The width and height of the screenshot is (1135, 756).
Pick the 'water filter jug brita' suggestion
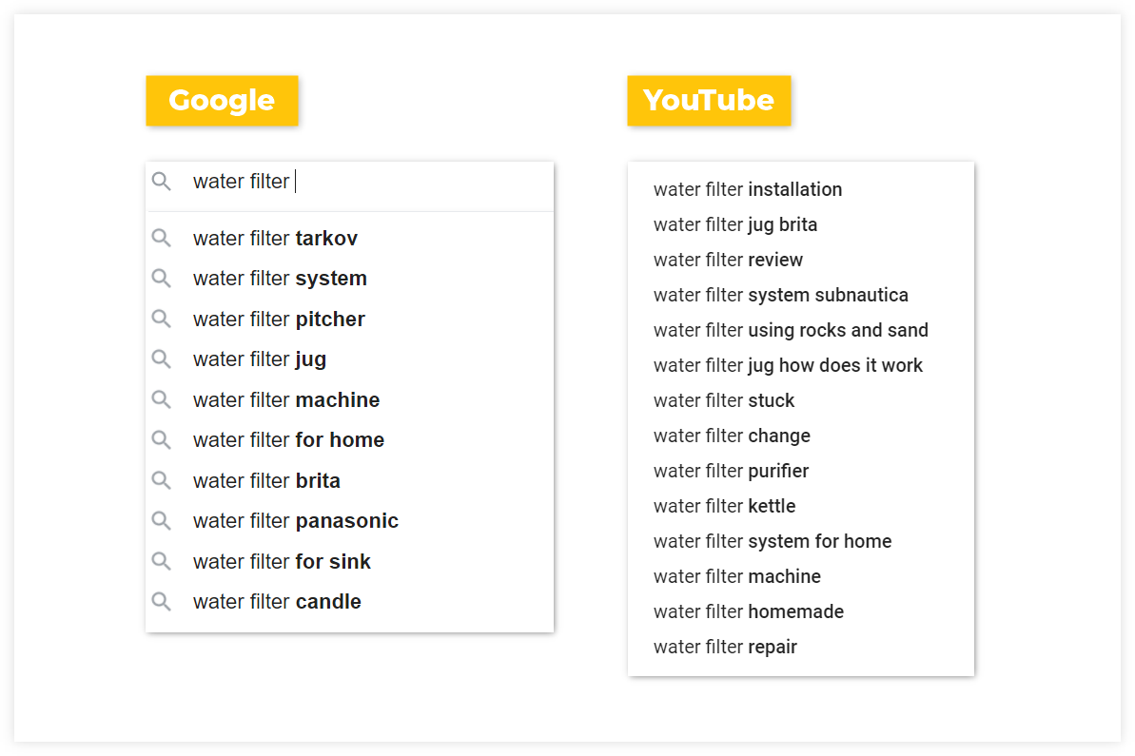coord(735,224)
